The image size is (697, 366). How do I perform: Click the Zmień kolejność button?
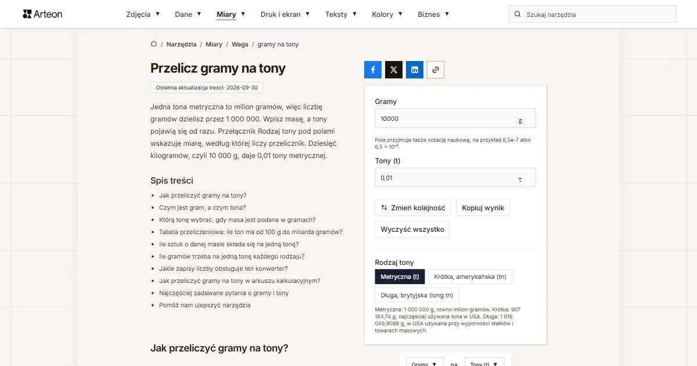(413, 207)
